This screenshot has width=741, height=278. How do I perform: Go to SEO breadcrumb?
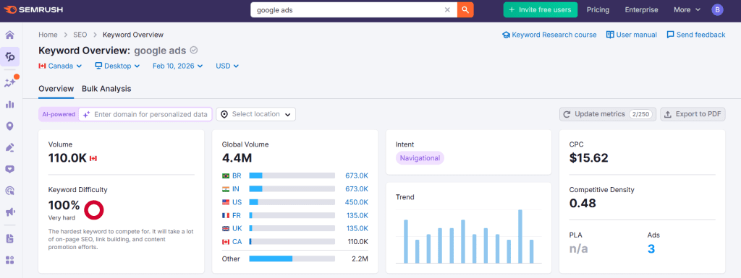pyautogui.click(x=80, y=35)
